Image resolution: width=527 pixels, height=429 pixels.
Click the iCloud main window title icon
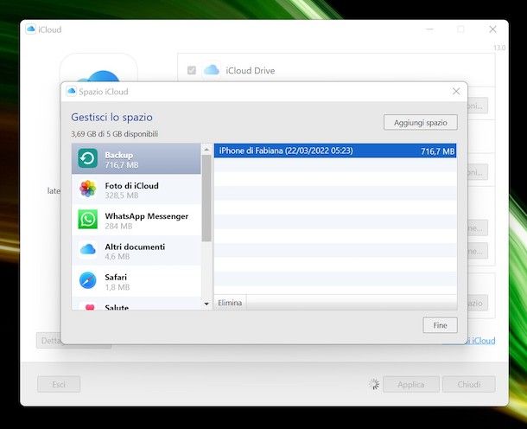point(30,29)
